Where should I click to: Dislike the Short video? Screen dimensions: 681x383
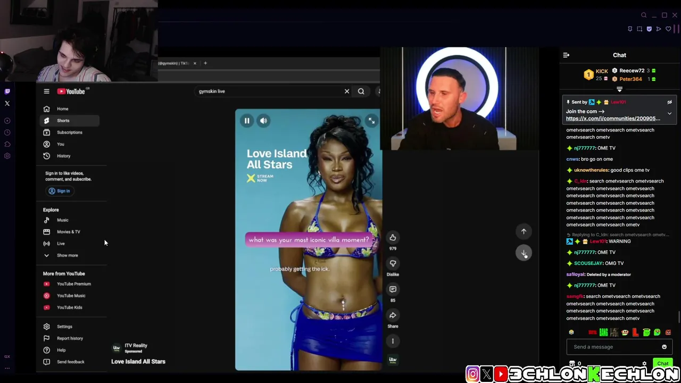393,263
